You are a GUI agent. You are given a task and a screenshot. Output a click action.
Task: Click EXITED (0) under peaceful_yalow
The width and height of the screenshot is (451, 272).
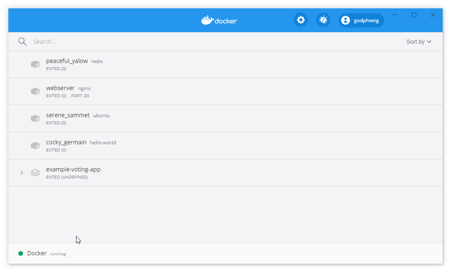tap(56, 69)
